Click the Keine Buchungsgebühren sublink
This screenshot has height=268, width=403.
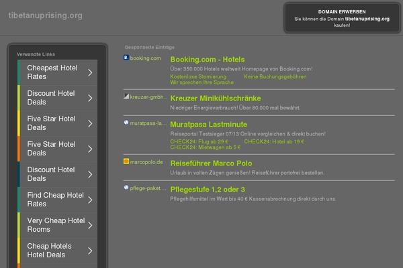(275, 76)
